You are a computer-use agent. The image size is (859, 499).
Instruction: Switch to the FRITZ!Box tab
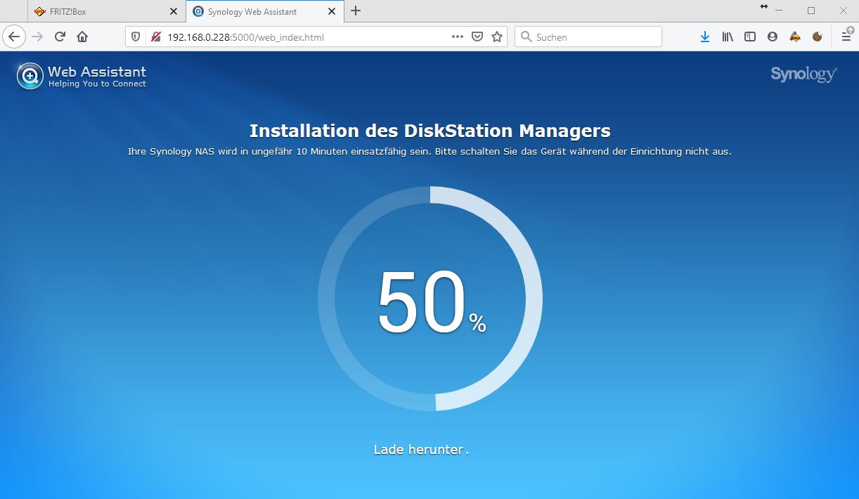click(105, 11)
